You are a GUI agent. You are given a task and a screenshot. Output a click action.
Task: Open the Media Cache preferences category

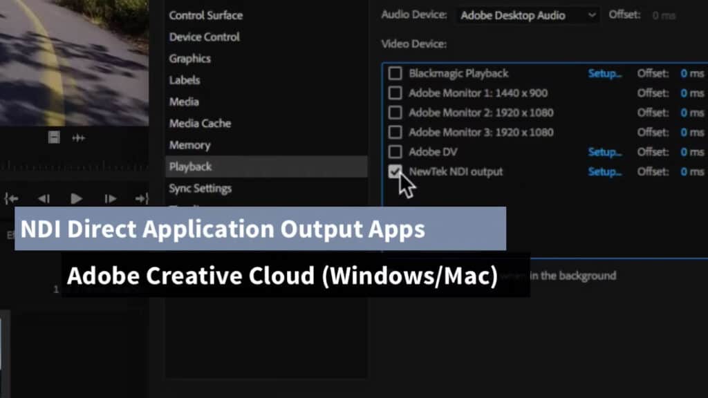click(x=200, y=124)
